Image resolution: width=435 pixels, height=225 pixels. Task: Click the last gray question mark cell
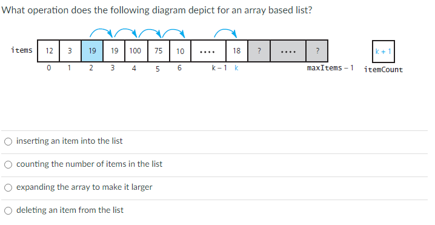[x=317, y=51]
